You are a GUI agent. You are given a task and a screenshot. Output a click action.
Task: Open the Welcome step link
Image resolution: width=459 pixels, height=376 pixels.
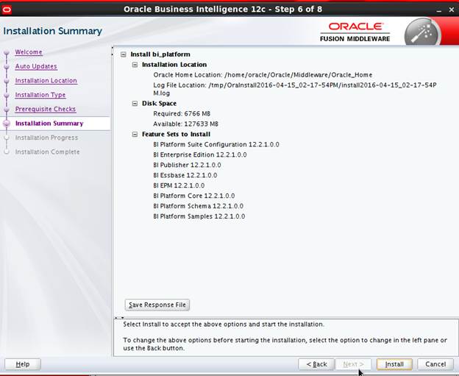point(29,52)
